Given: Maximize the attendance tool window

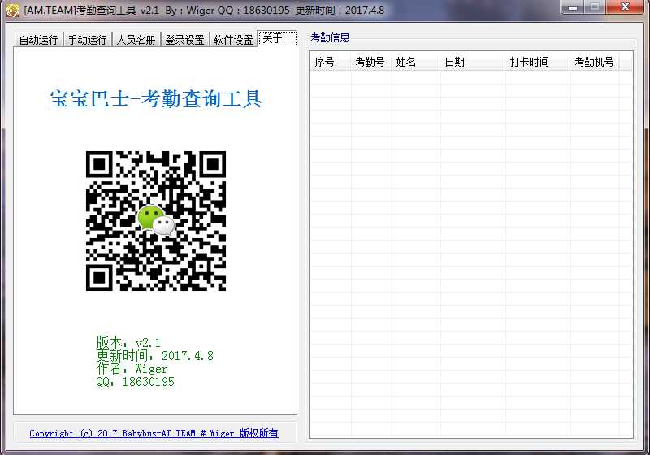Looking at the screenshot, I should 595,7.
